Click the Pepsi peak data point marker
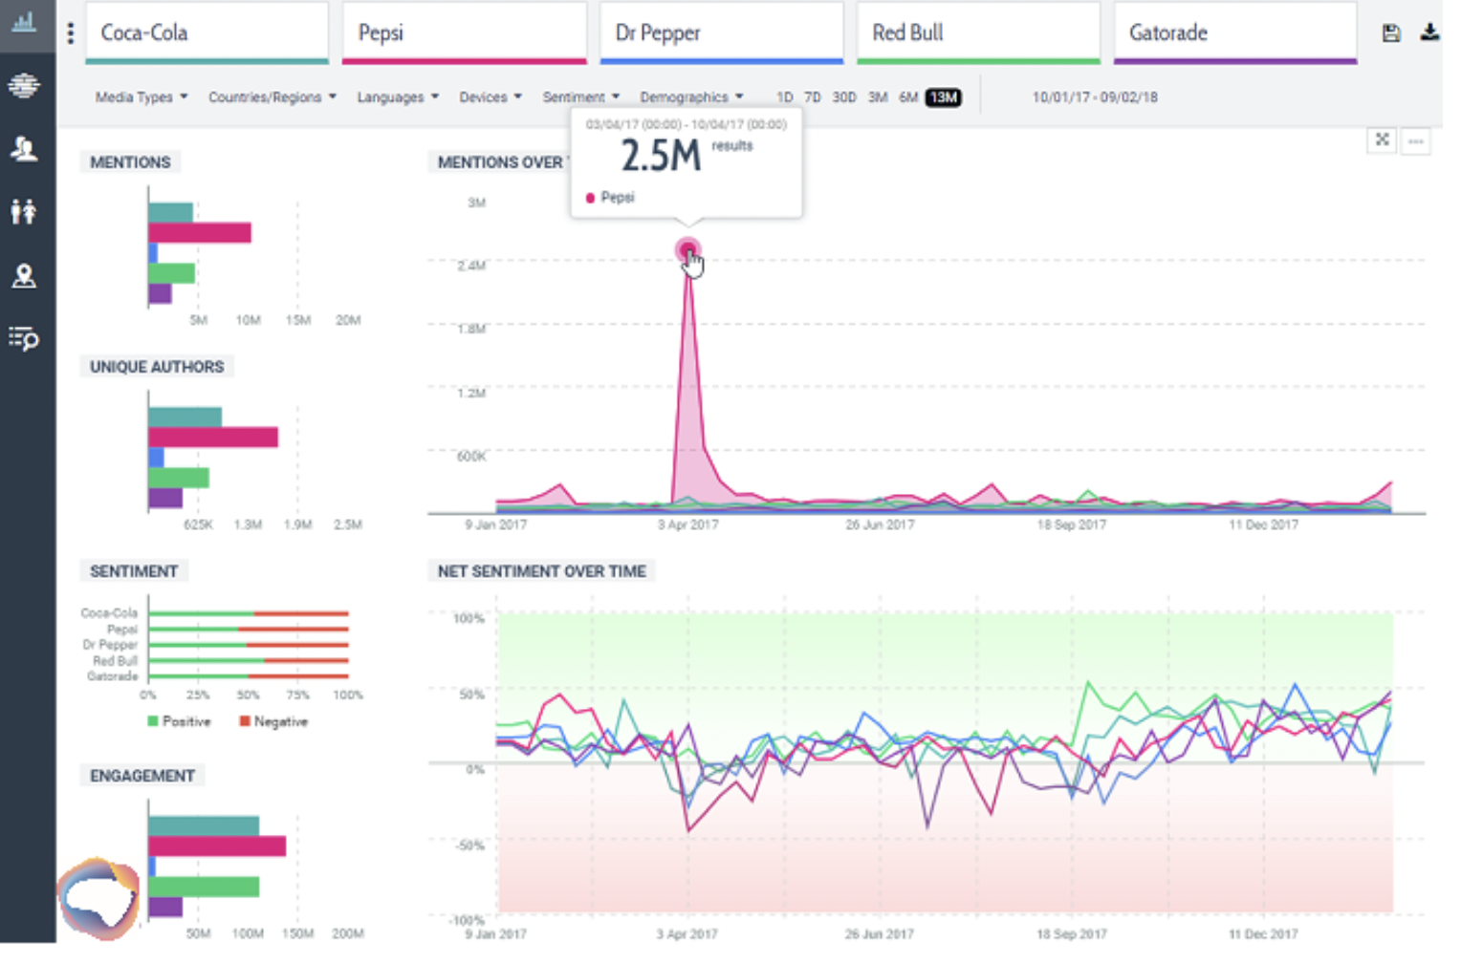The height and width of the screenshot is (963, 1461). point(687,251)
